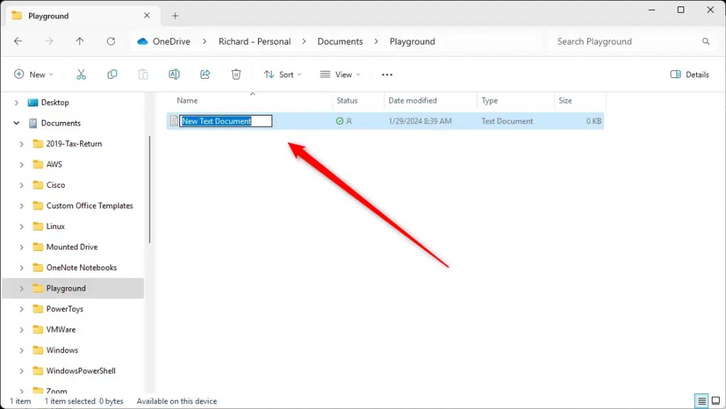726x409 pixels.
Task: Select the Playground tab title
Action: 49,16
